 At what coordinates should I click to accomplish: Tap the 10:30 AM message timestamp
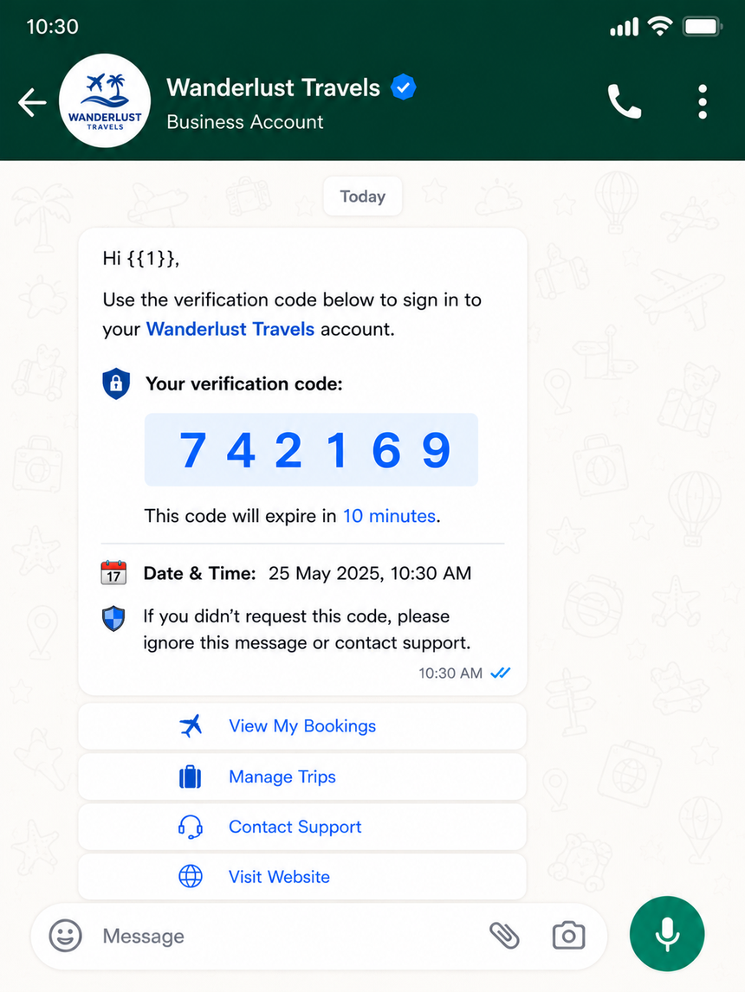click(450, 673)
